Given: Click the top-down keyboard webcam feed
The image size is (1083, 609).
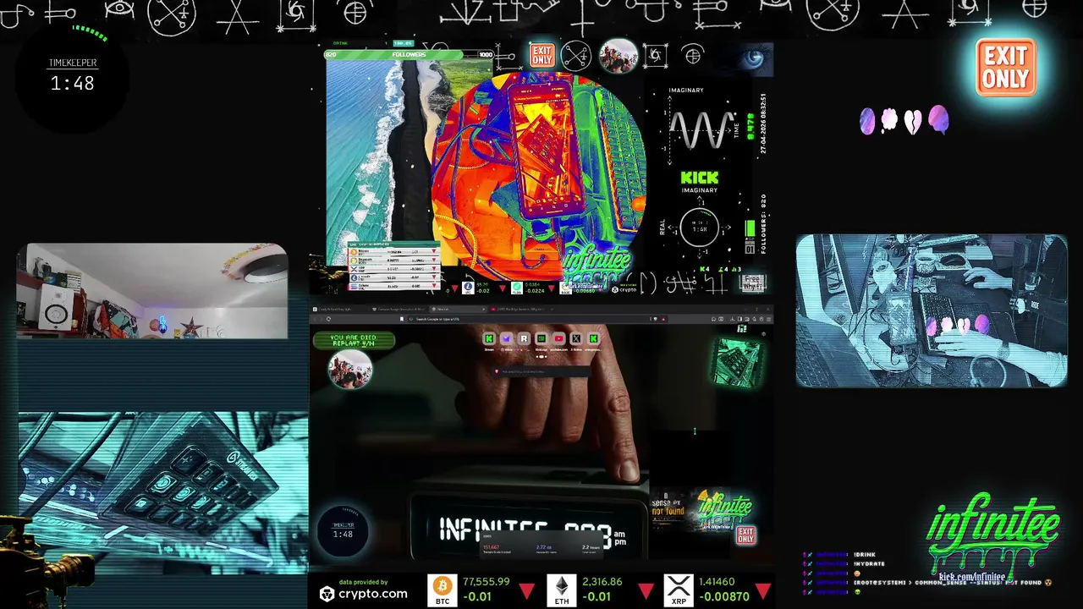Looking at the screenshot, I should tap(932, 310).
